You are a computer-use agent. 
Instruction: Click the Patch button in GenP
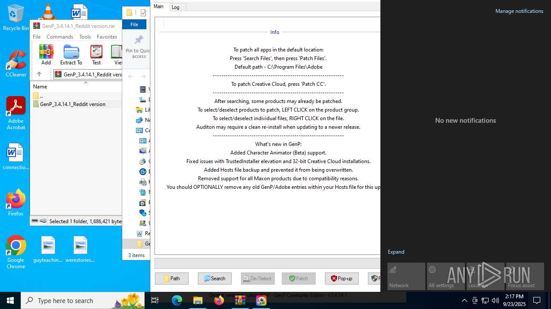(x=299, y=279)
